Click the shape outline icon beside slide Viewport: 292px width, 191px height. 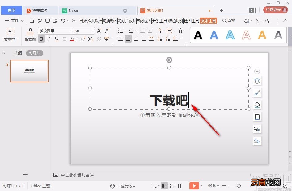tap(257, 117)
